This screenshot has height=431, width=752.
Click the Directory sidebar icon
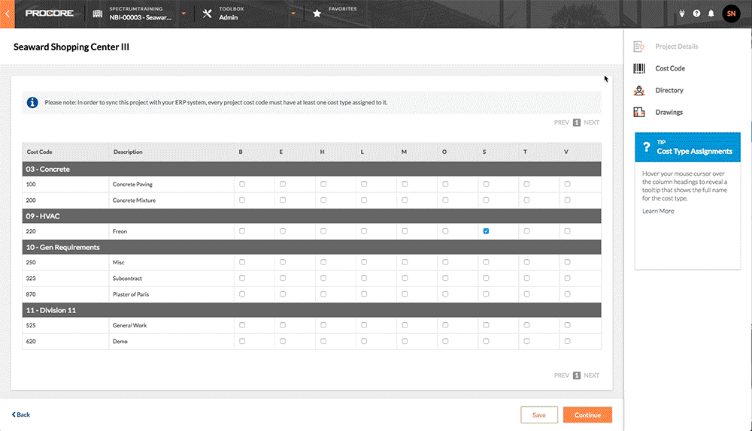tap(639, 91)
